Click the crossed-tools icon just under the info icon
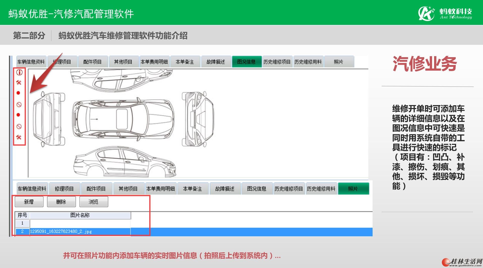The image size is (483, 268). point(19,82)
